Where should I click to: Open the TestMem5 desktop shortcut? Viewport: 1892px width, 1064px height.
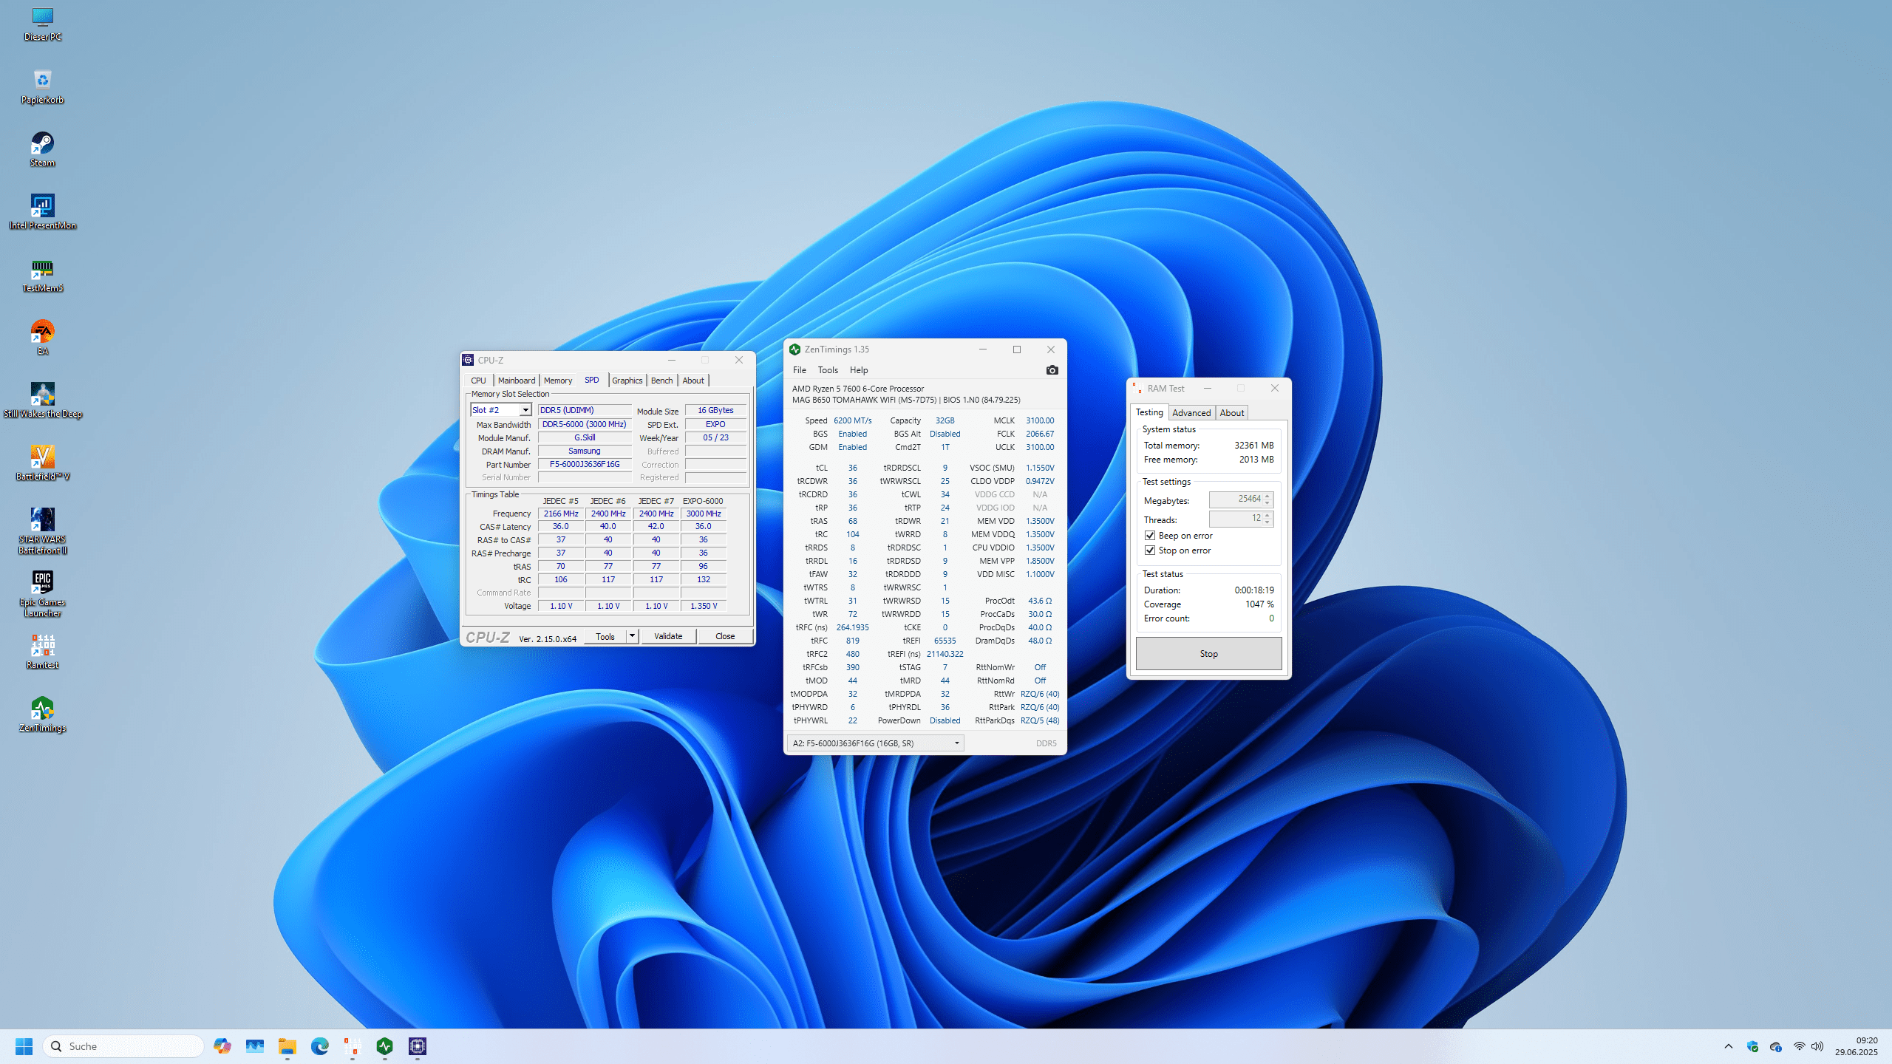click(42, 270)
